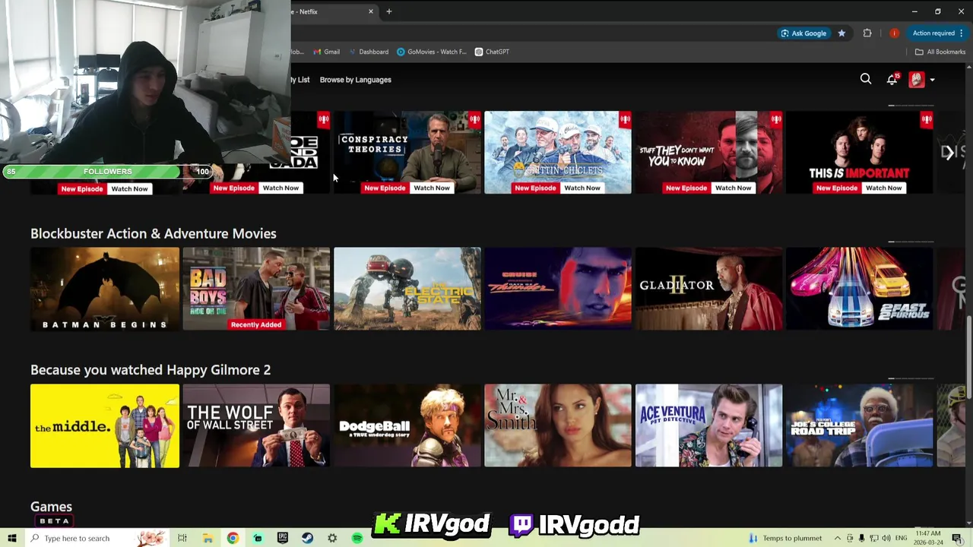Image resolution: width=973 pixels, height=547 pixels.
Task: Open This Is Important thumbnail
Action: [859, 152]
